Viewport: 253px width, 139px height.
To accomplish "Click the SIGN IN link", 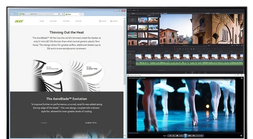I will (x=103, y=21).
